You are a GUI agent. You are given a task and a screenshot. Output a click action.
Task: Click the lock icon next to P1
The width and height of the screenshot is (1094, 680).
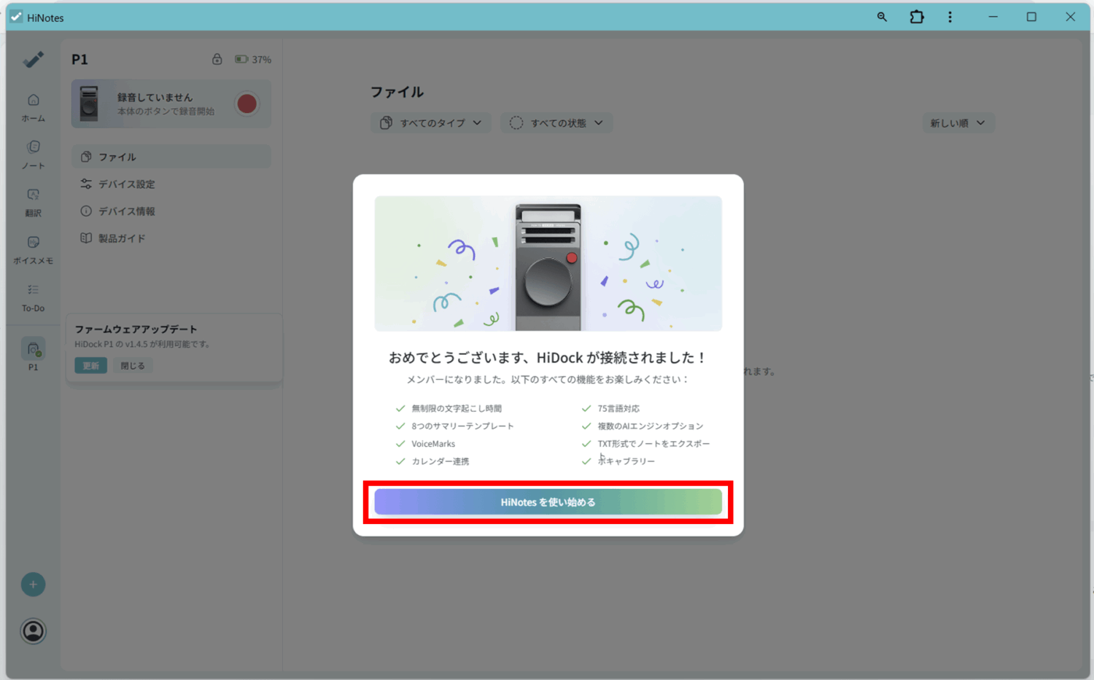217,59
